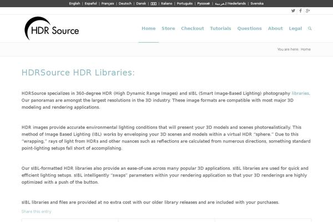This screenshot has height=222, width=333.
Task: Switch language to Svenska
Action: (257, 3)
